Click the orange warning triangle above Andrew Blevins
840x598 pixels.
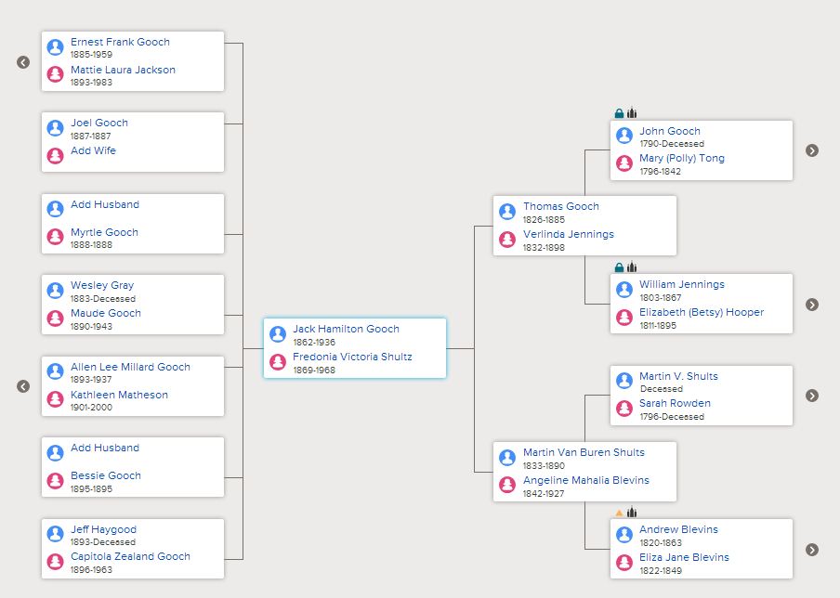point(619,513)
